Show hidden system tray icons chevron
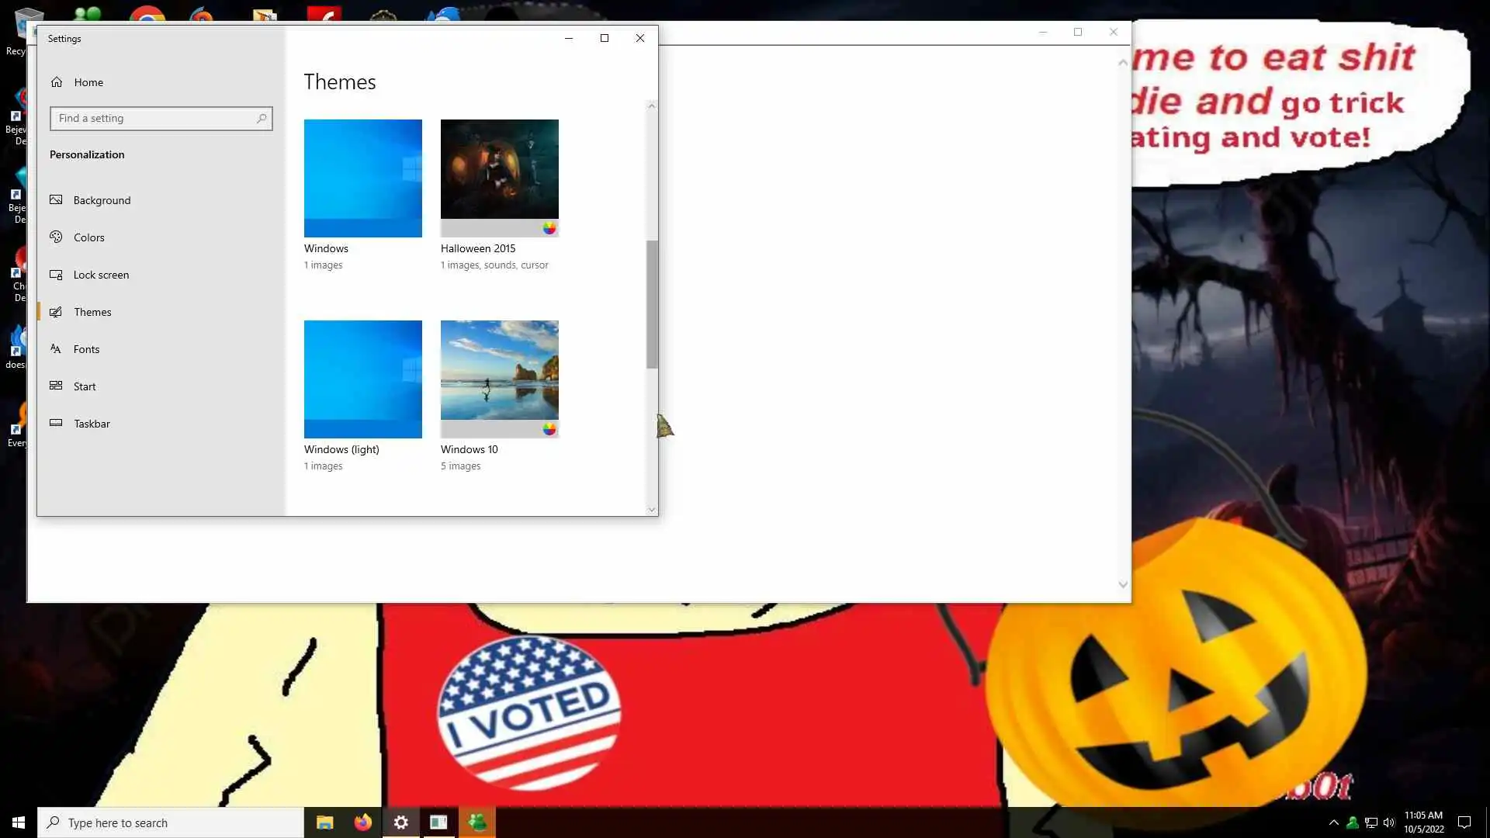1490x838 pixels. [x=1333, y=822]
